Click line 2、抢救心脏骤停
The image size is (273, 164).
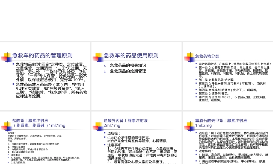(x=16, y=147)
